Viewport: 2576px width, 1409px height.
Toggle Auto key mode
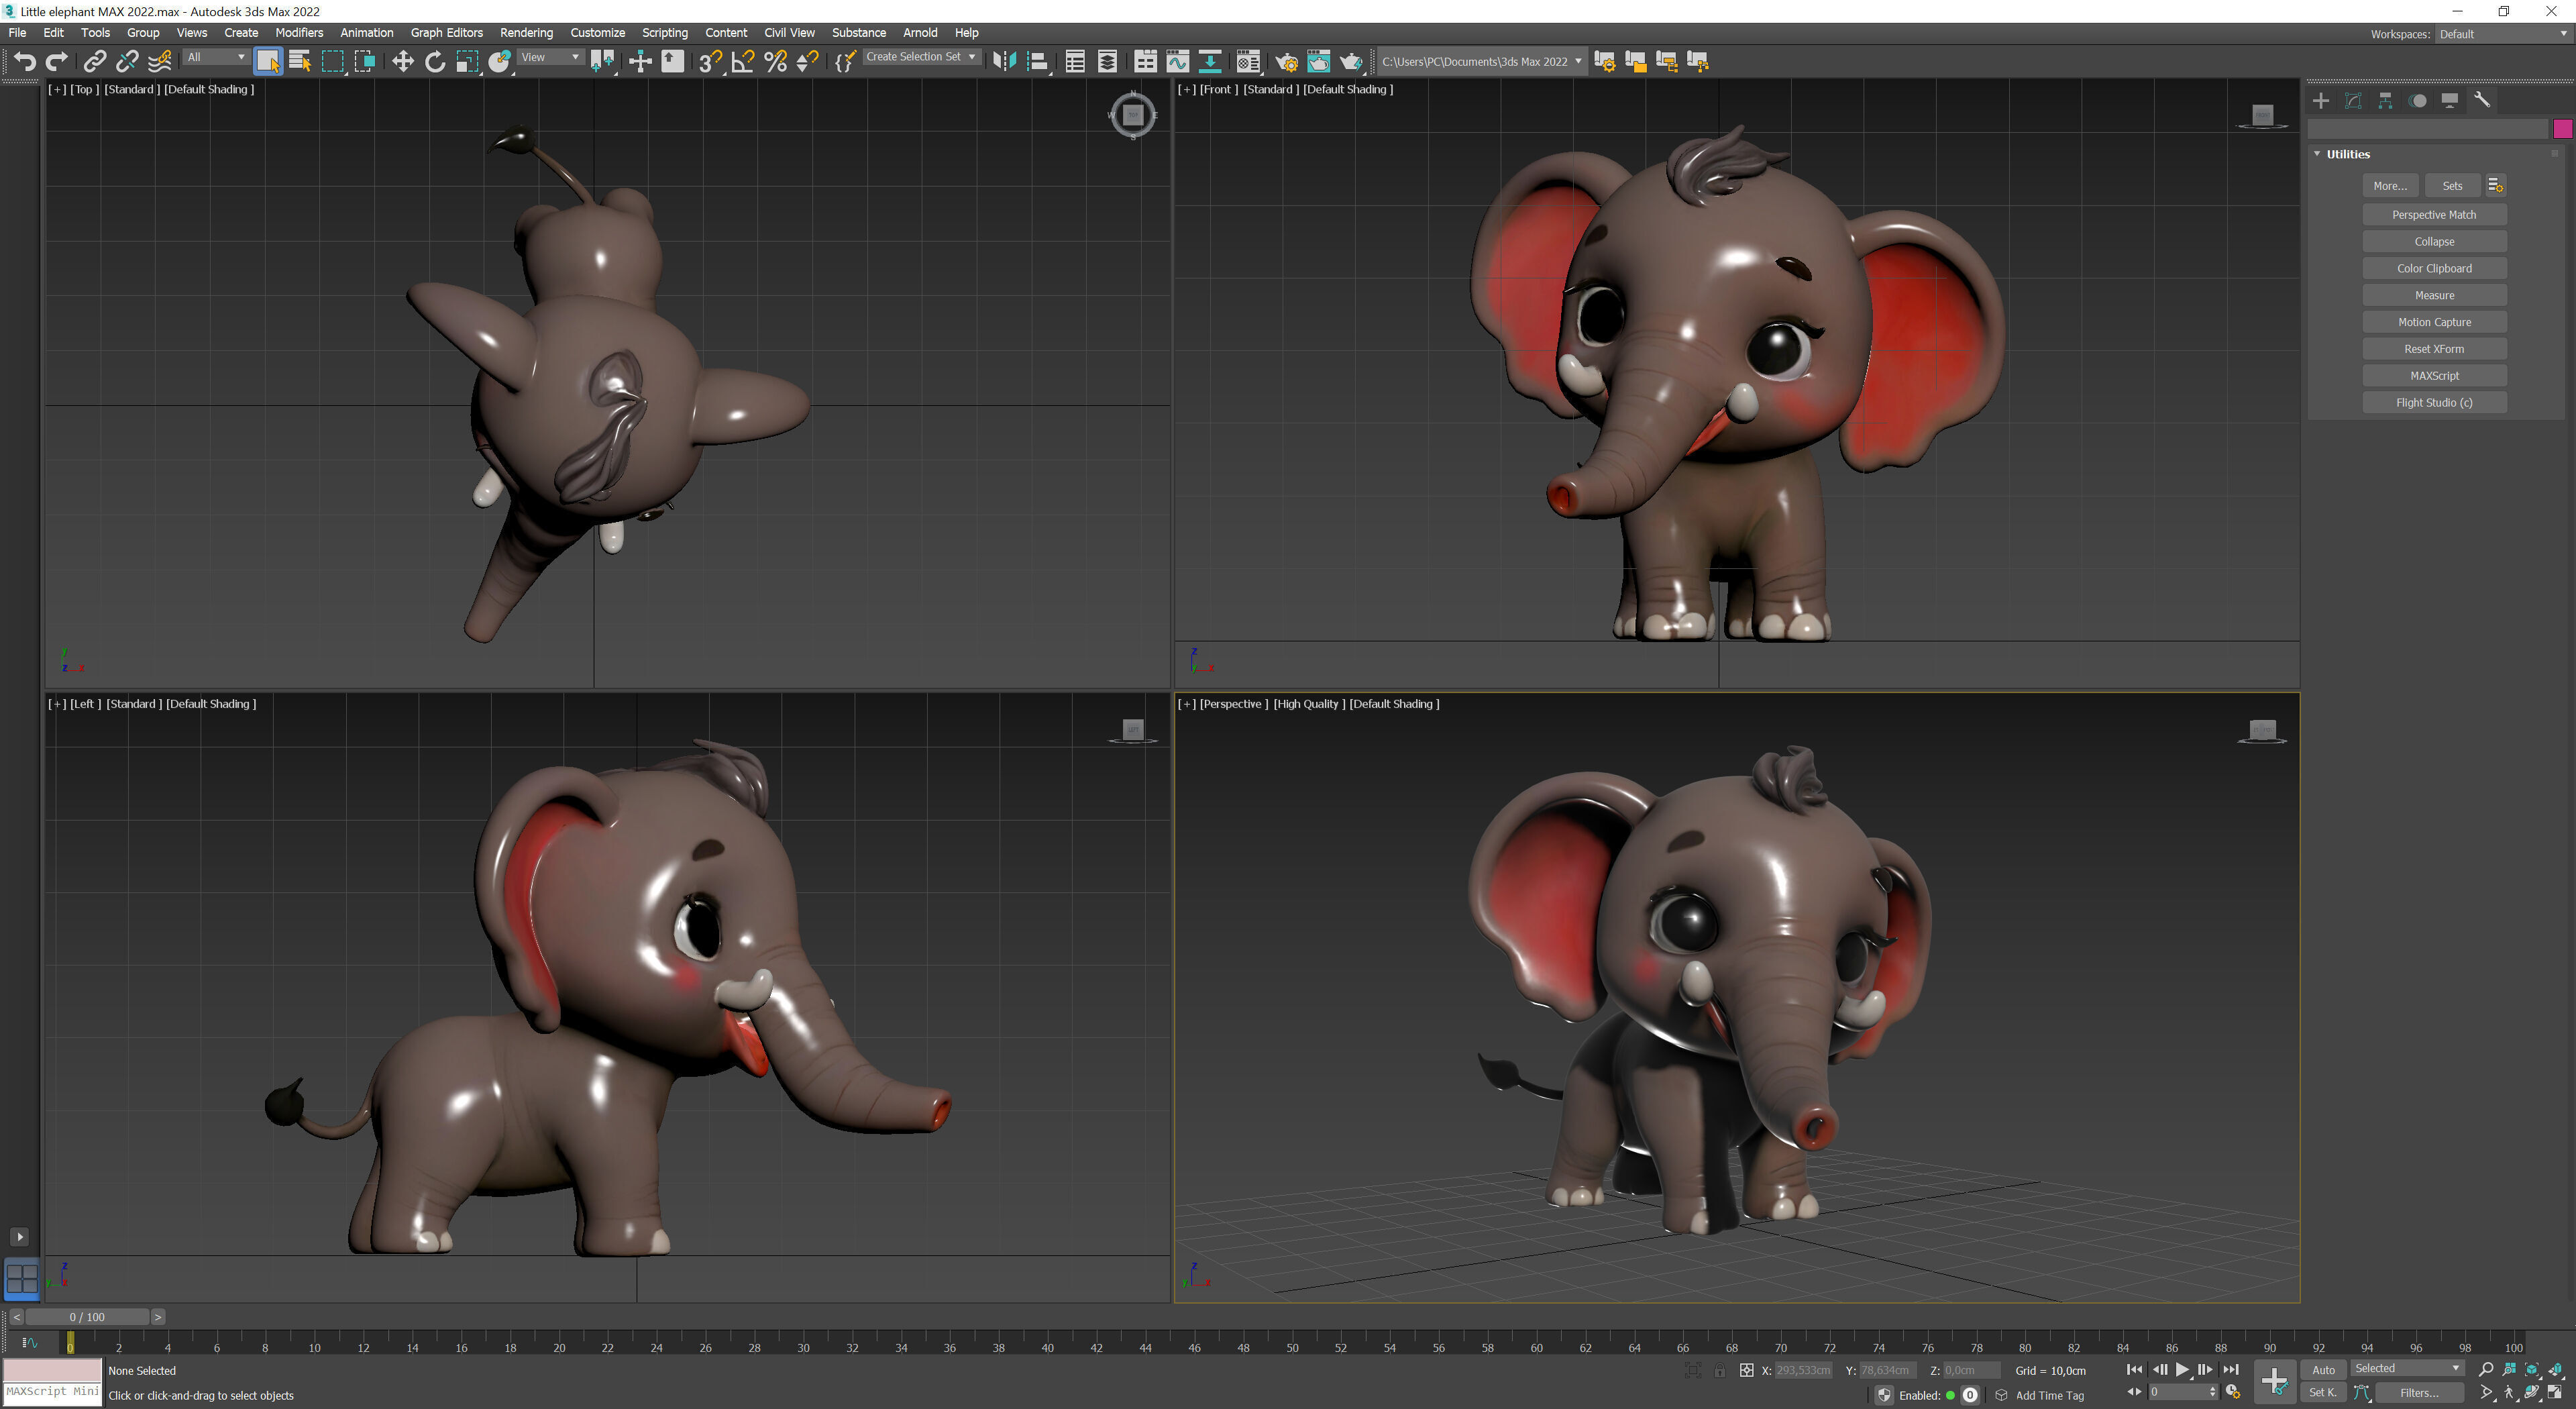pyautogui.click(x=2323, y=1369)
